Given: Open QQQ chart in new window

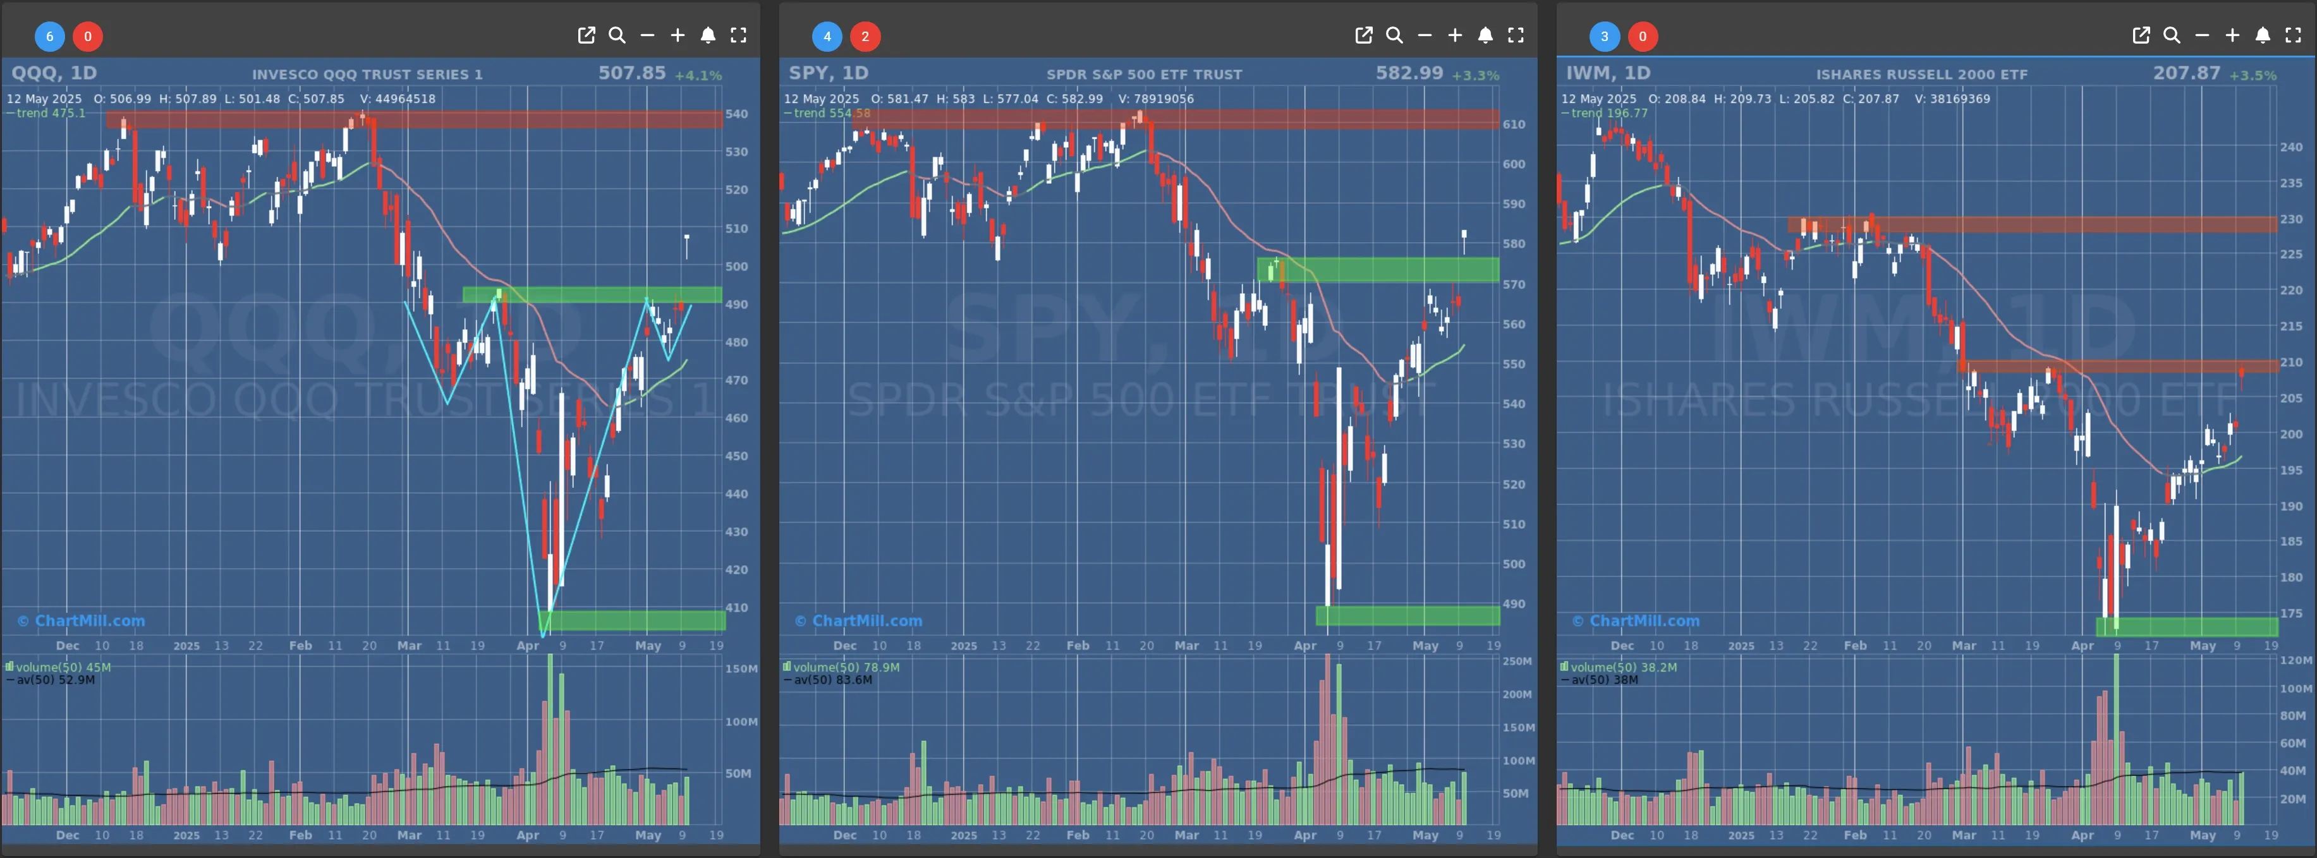Looking at the screenshot, I should (587, 35).
